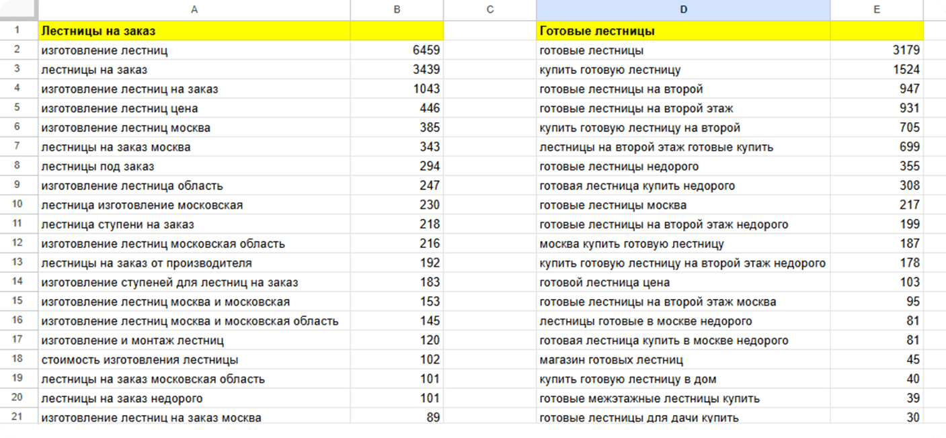This screenshot has height=438, width=946.
Task: Click cell 'москва купить готовую лестницу'
Action: (683, 243)
